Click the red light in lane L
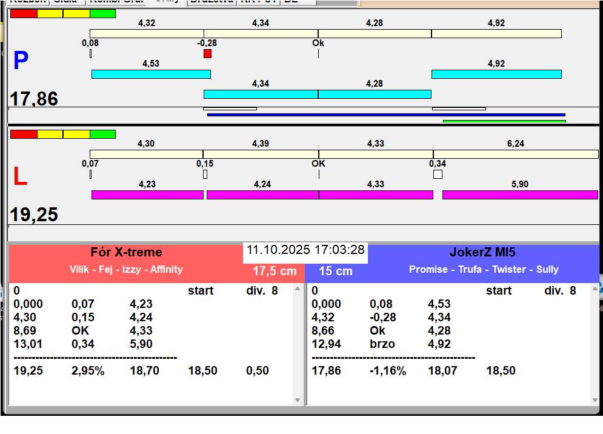The image size is (603, 434). (24, 135)
